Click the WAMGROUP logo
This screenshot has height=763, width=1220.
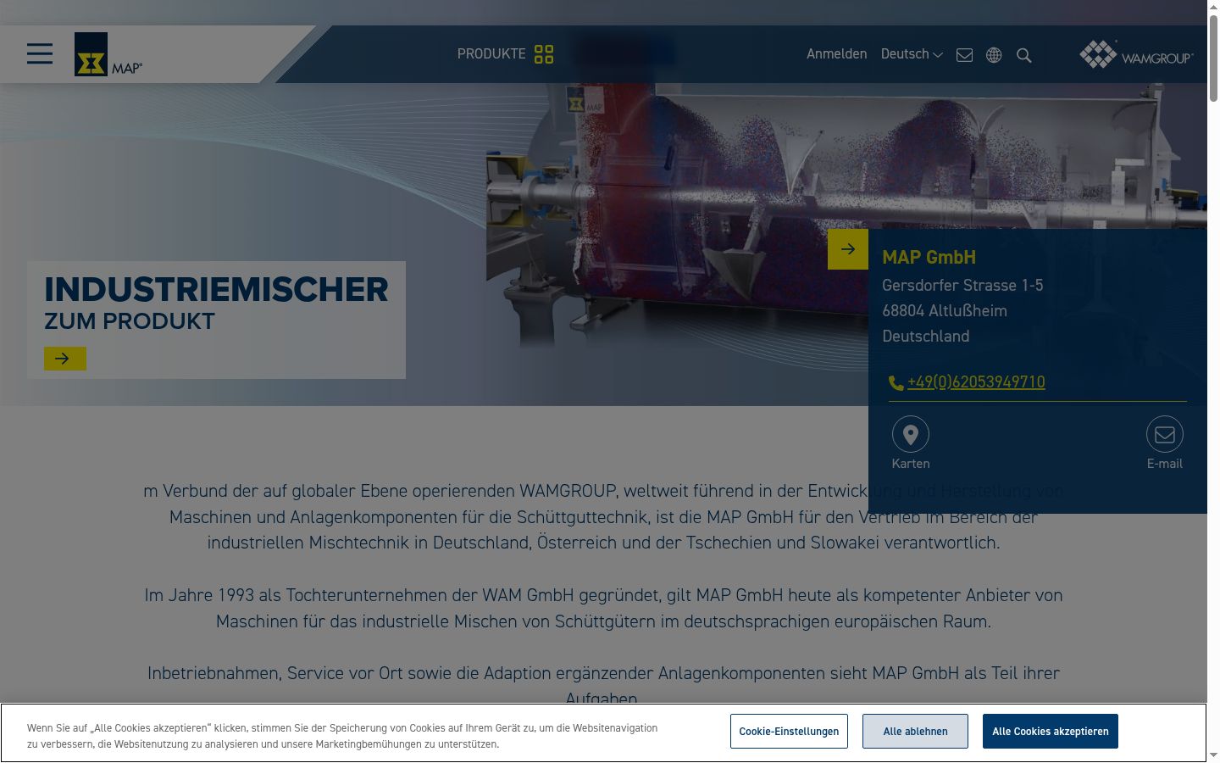click(1136, 54)
